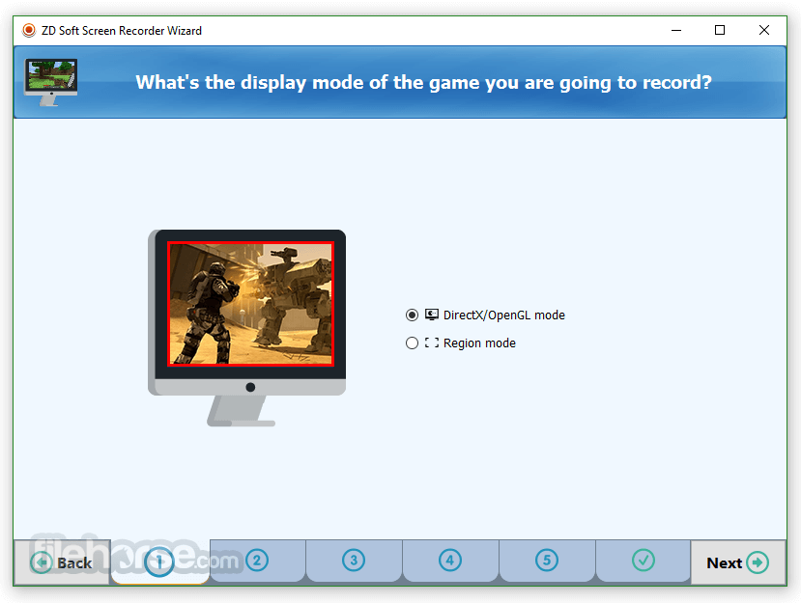The height and width of the screenshot is (603, 801).
Task: Click the 'DirectX/OpenGL mode' label text
Action: tap(504, 315)
